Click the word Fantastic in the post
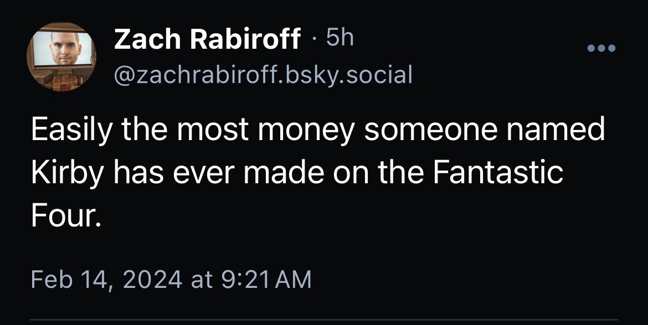Image resolution: width=648 pixels, height=325 pixels. [497, 173]
